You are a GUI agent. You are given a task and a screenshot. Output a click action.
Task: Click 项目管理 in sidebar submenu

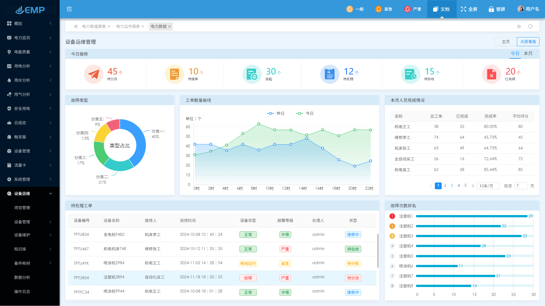click(x=22, y=208)
